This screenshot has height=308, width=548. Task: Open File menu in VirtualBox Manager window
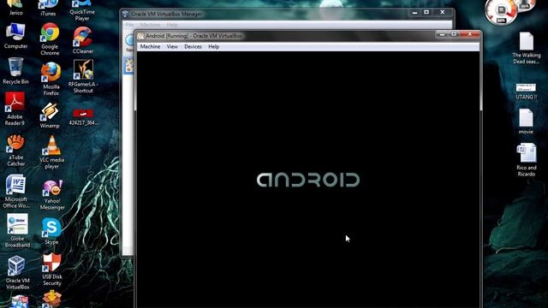pyautogui.click(x=129, y=25)
